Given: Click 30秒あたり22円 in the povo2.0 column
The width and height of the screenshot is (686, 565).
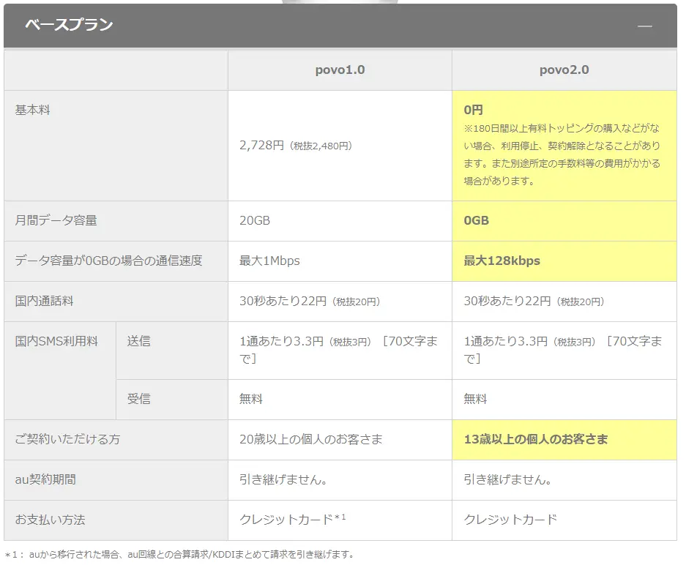Looking at the screenshot, I should pyautogui.click(x=507, y=301).
